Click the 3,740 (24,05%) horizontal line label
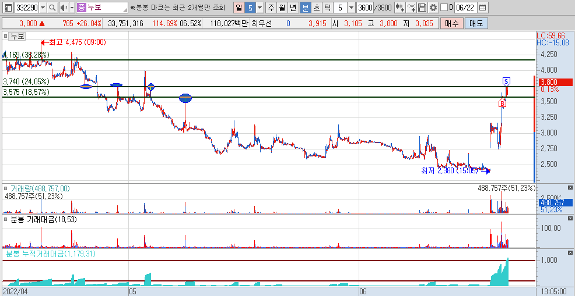 click(26, 81)
